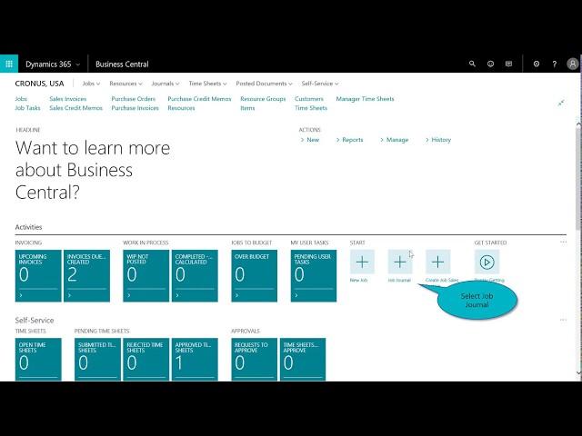Screen dimensions: 582x436
Task: Play the Get Started video tile
Action: pos(487,263)
